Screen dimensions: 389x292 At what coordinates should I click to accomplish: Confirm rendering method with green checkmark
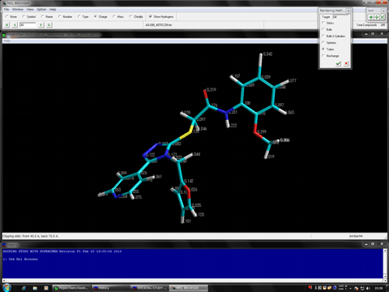tap(338, 63)
